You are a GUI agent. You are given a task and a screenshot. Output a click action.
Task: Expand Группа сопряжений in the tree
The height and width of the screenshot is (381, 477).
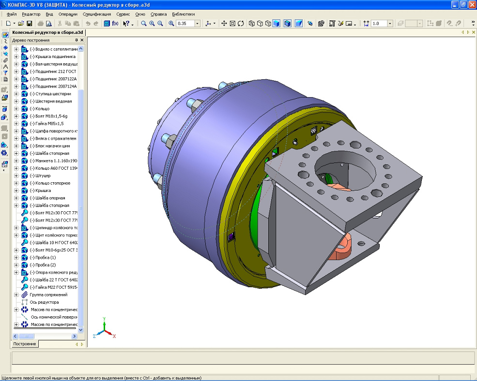[16, 294]
